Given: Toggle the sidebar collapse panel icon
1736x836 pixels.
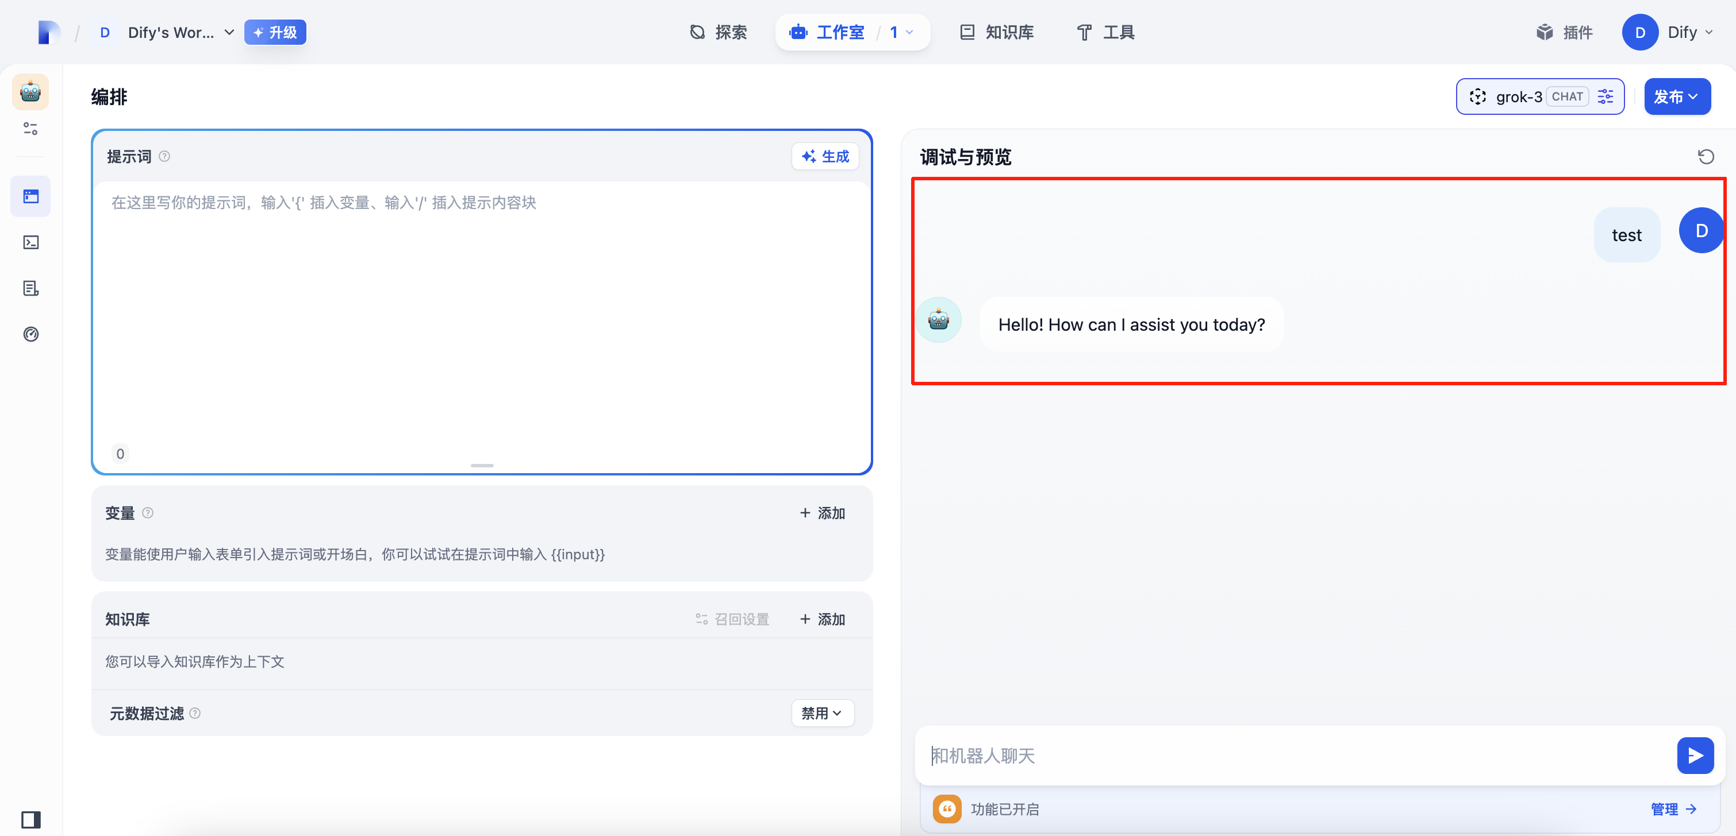Looking at the screenshot, I should [31, 819].
